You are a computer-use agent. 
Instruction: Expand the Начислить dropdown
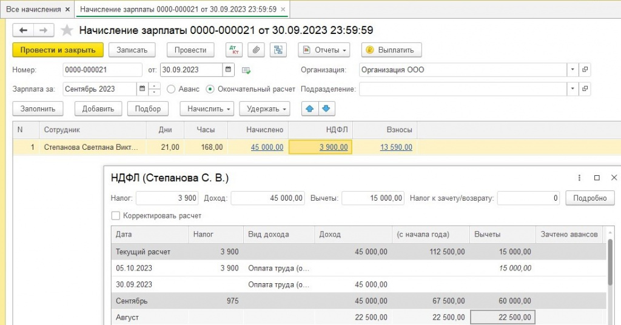207,109
